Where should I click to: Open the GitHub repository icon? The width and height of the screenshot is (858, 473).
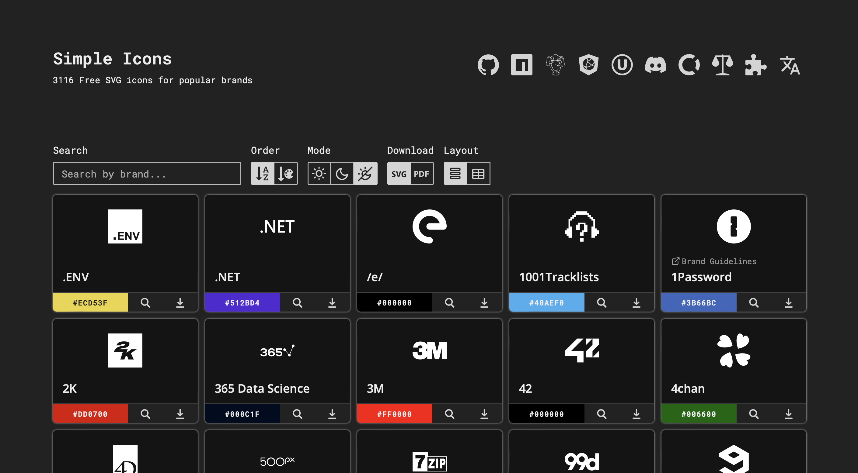point(488,64)
